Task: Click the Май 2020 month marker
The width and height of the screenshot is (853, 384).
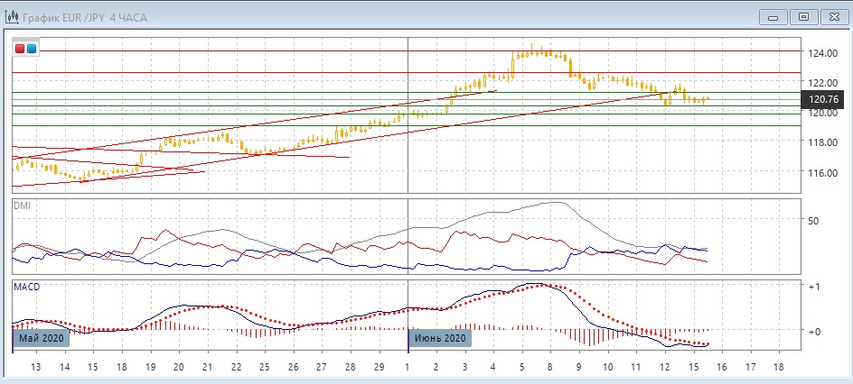Action: 41,338
